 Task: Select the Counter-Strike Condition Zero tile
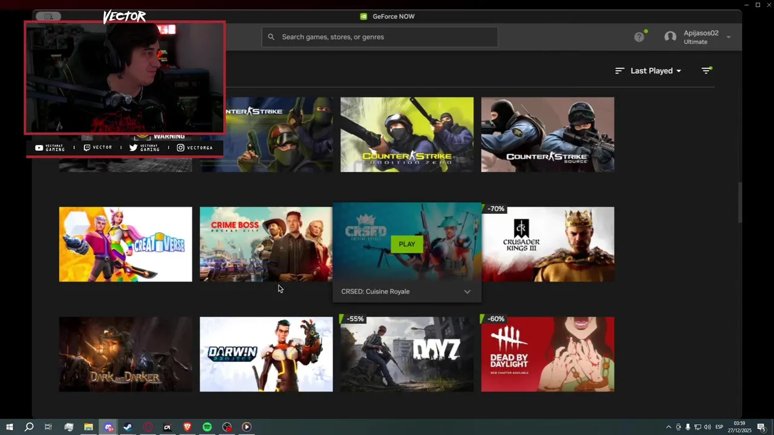point(407,135)
